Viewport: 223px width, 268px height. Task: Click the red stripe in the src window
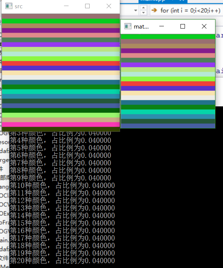point(61,64)
